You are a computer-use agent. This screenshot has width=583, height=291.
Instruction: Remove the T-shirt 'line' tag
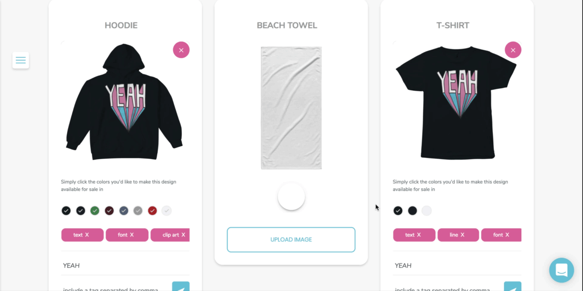pos(462,235)
